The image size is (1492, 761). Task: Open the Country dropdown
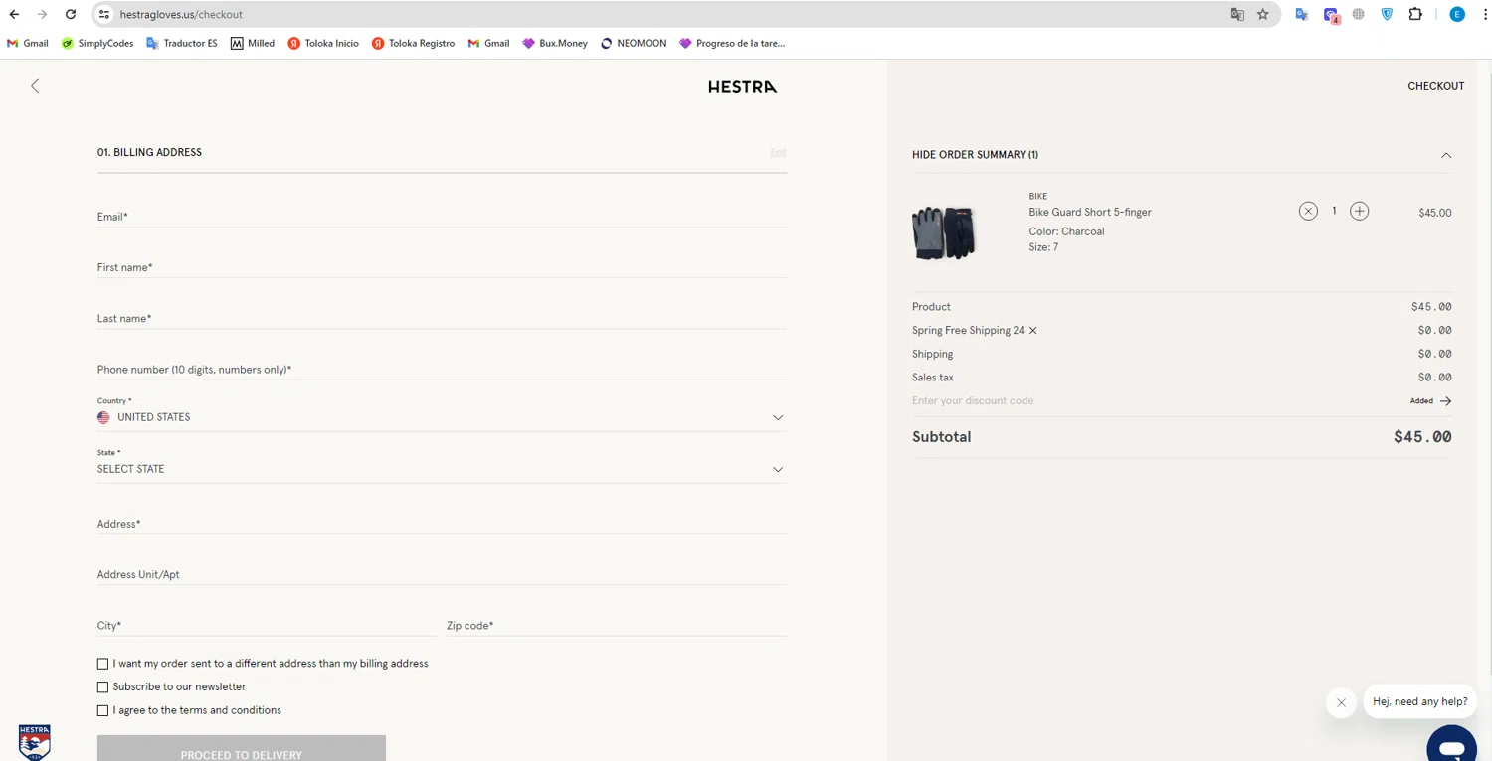(442, 417)
